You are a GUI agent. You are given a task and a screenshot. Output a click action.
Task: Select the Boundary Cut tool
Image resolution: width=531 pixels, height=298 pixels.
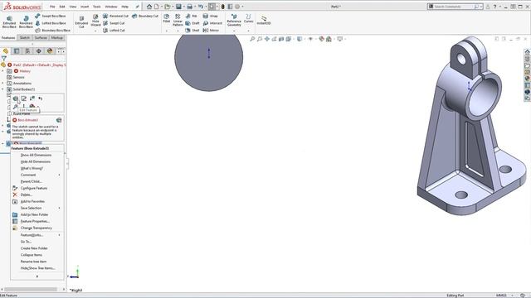pos(145,16)
